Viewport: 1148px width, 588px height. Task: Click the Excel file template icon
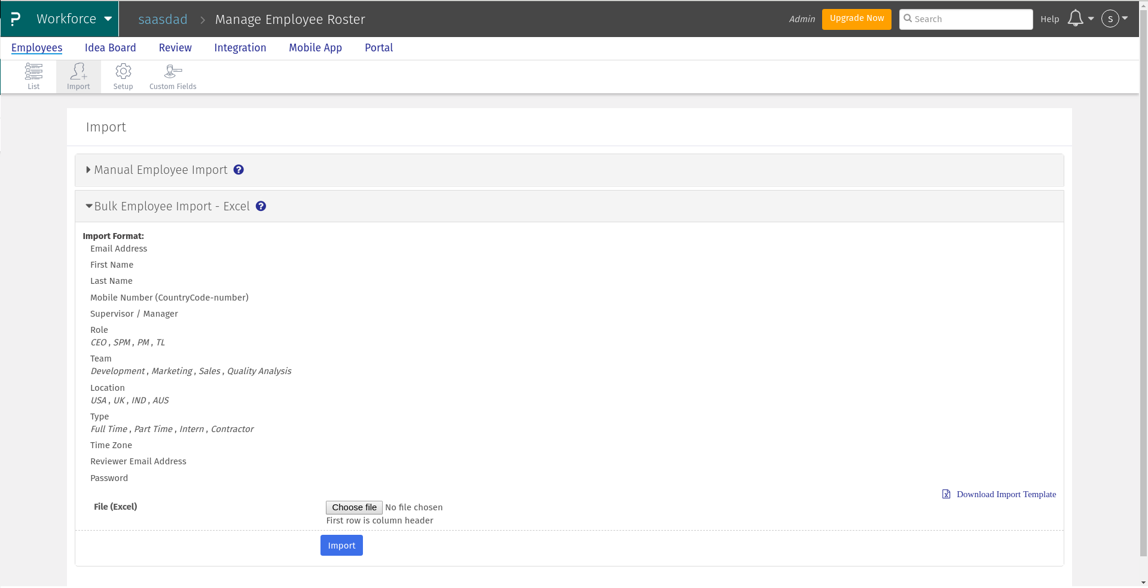click(x=947, y=494)
